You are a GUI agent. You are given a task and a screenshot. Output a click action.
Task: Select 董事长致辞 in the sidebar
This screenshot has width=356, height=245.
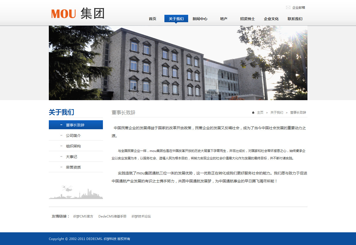pos(75,125)
